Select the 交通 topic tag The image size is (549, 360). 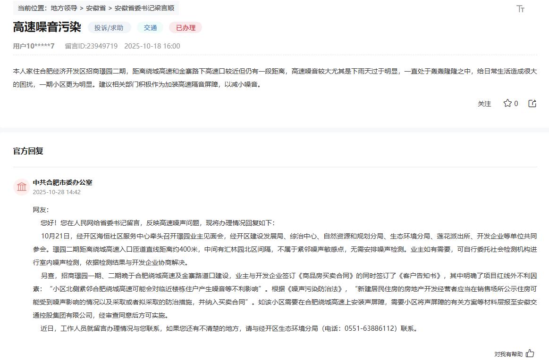pos(150,28)
